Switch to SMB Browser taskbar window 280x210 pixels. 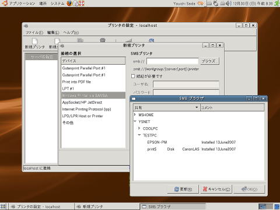pos(173,206)
